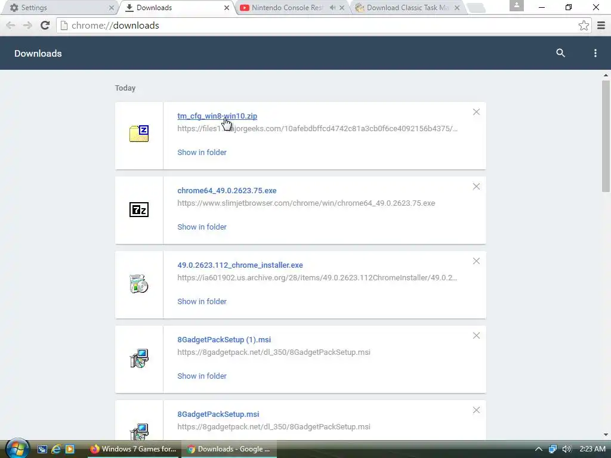This screenshot has width=611, height=458.
Task: Open the network icon in system tray
Action: point(553,449)
